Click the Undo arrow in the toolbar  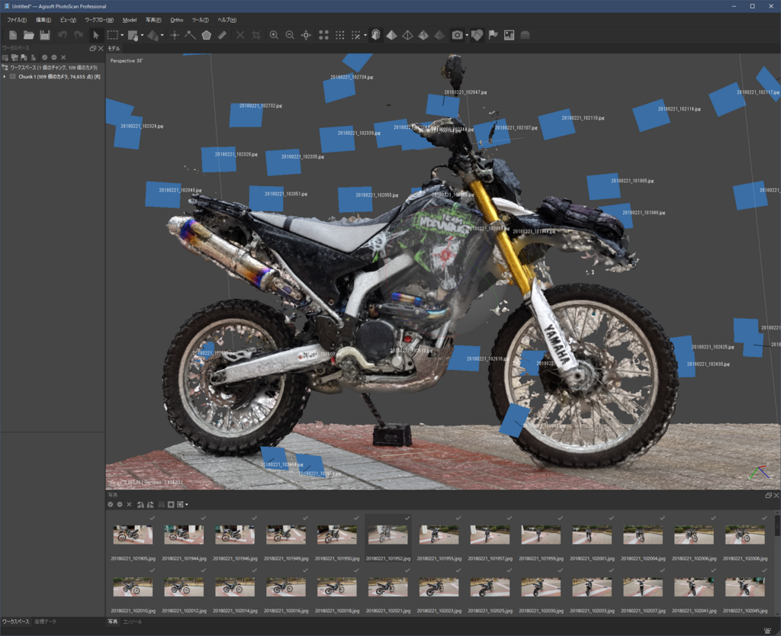63,35
